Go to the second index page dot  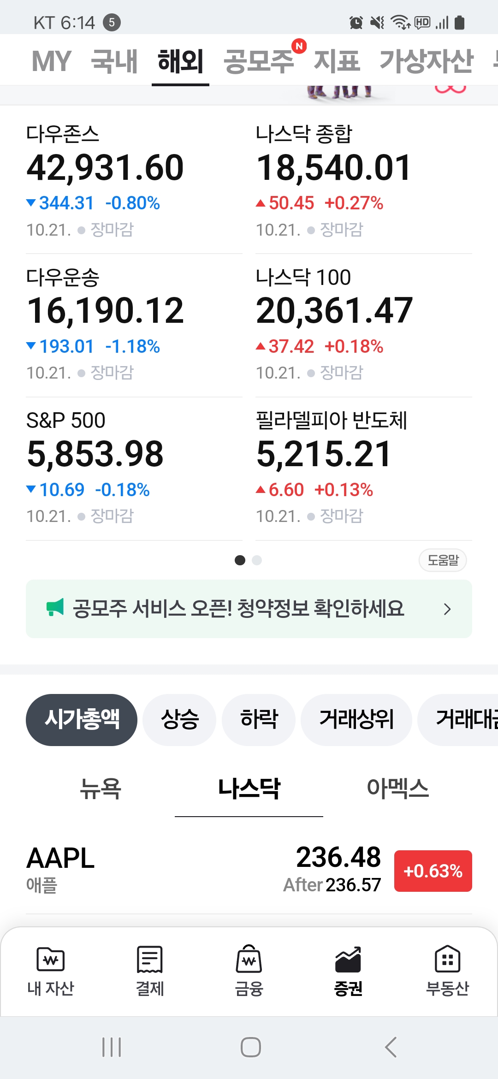[257, 560]
